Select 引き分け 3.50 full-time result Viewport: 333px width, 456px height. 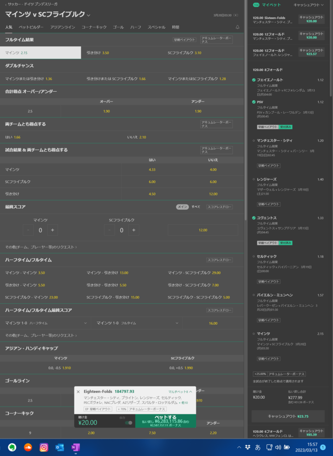pos(122,53)
